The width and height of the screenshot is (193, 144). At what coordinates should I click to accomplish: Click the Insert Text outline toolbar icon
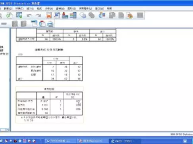50,24
